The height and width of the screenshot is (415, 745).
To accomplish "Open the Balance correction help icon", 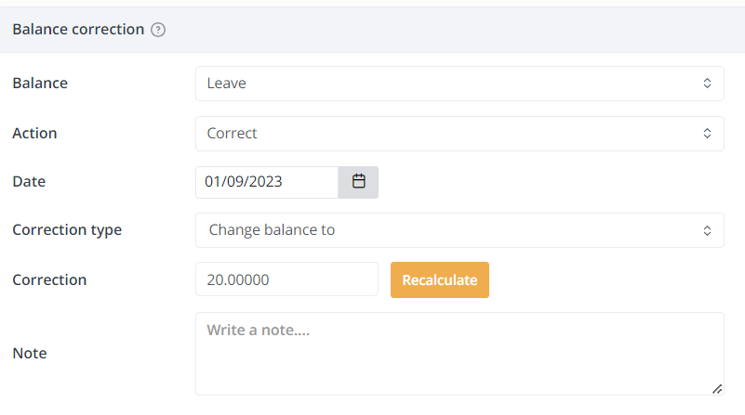I will (x=158, y=30).
